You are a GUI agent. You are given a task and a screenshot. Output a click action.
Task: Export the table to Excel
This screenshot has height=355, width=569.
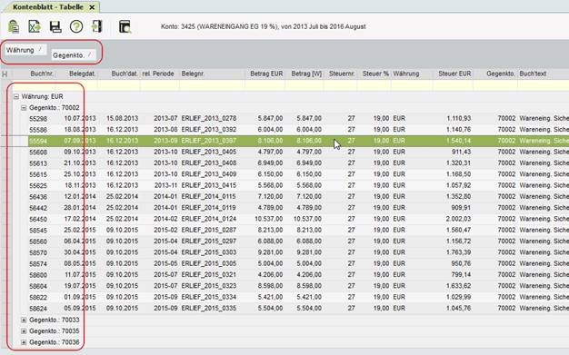pos(35,26)
